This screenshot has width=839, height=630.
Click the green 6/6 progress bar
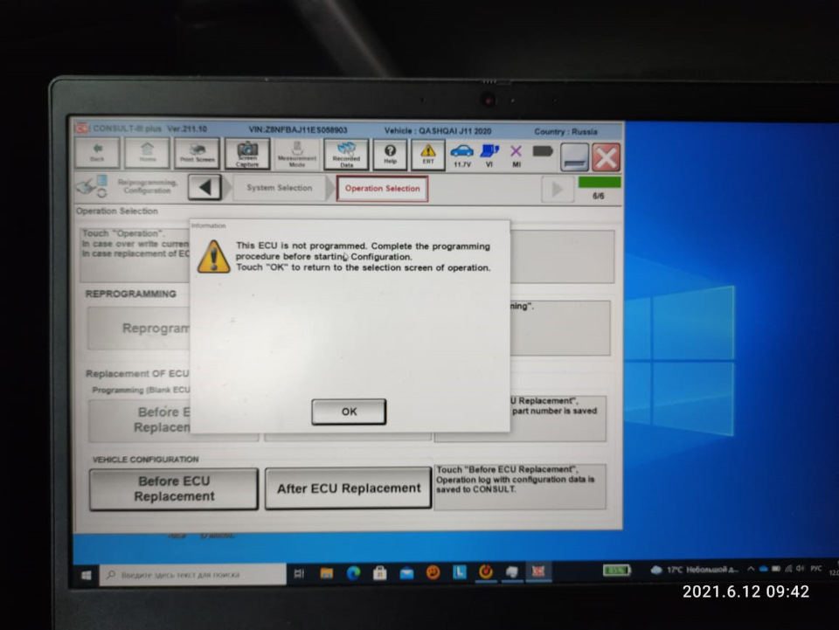pyautogui.click(x=600, y=183)
